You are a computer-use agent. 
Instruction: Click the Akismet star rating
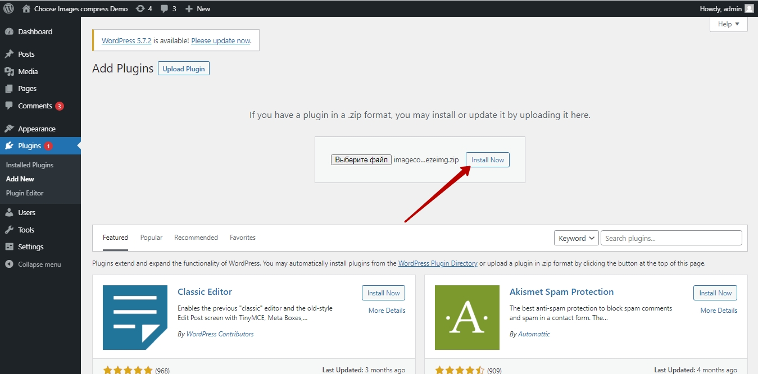[x=460, y=370]
